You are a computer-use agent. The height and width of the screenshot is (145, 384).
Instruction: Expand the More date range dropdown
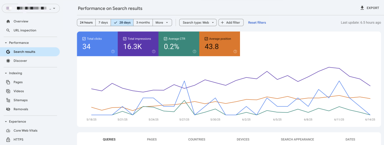162,22
